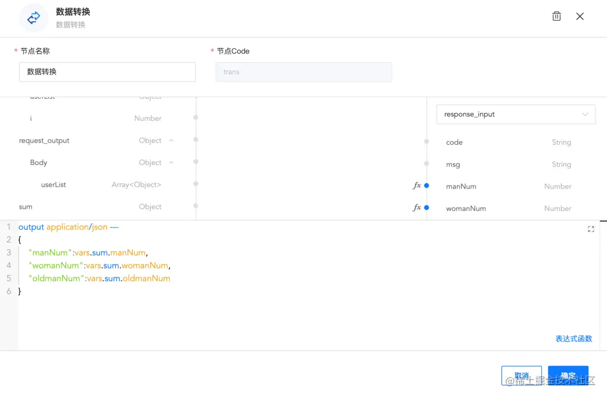Click the fx icon beside womanNum
The image size is (607, 398).
416,207
